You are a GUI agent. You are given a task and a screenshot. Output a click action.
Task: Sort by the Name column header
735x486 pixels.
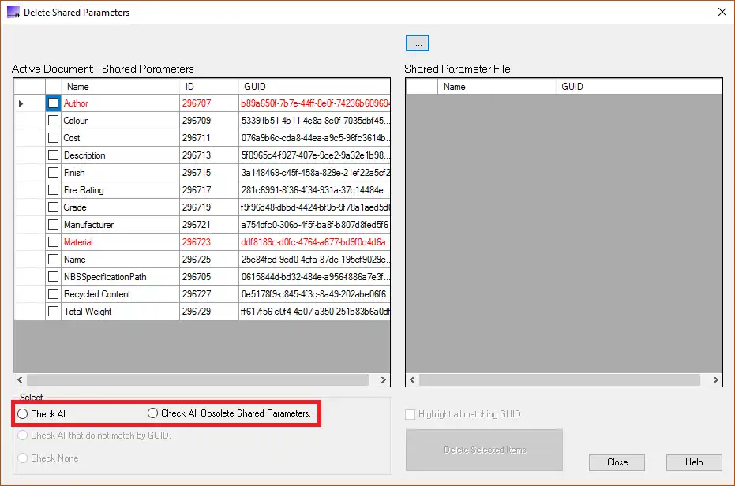(120, 87)
